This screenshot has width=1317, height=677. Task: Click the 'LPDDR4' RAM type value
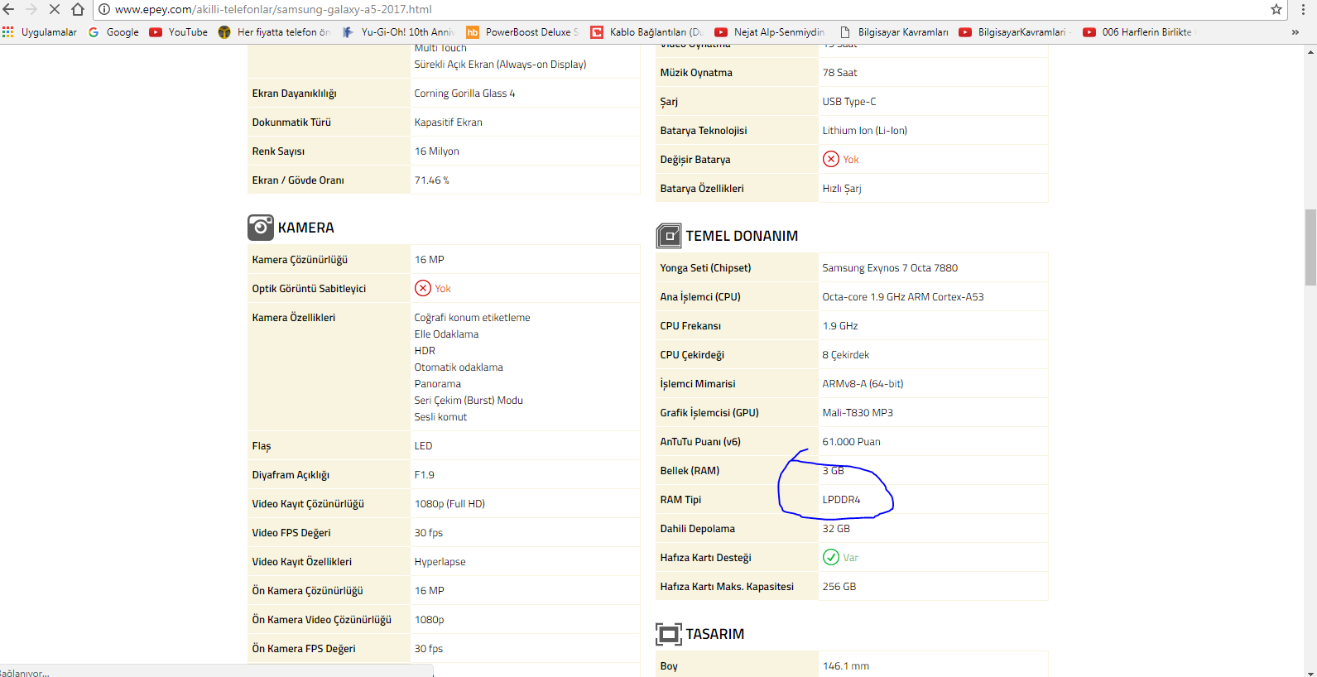pos(841,500)
